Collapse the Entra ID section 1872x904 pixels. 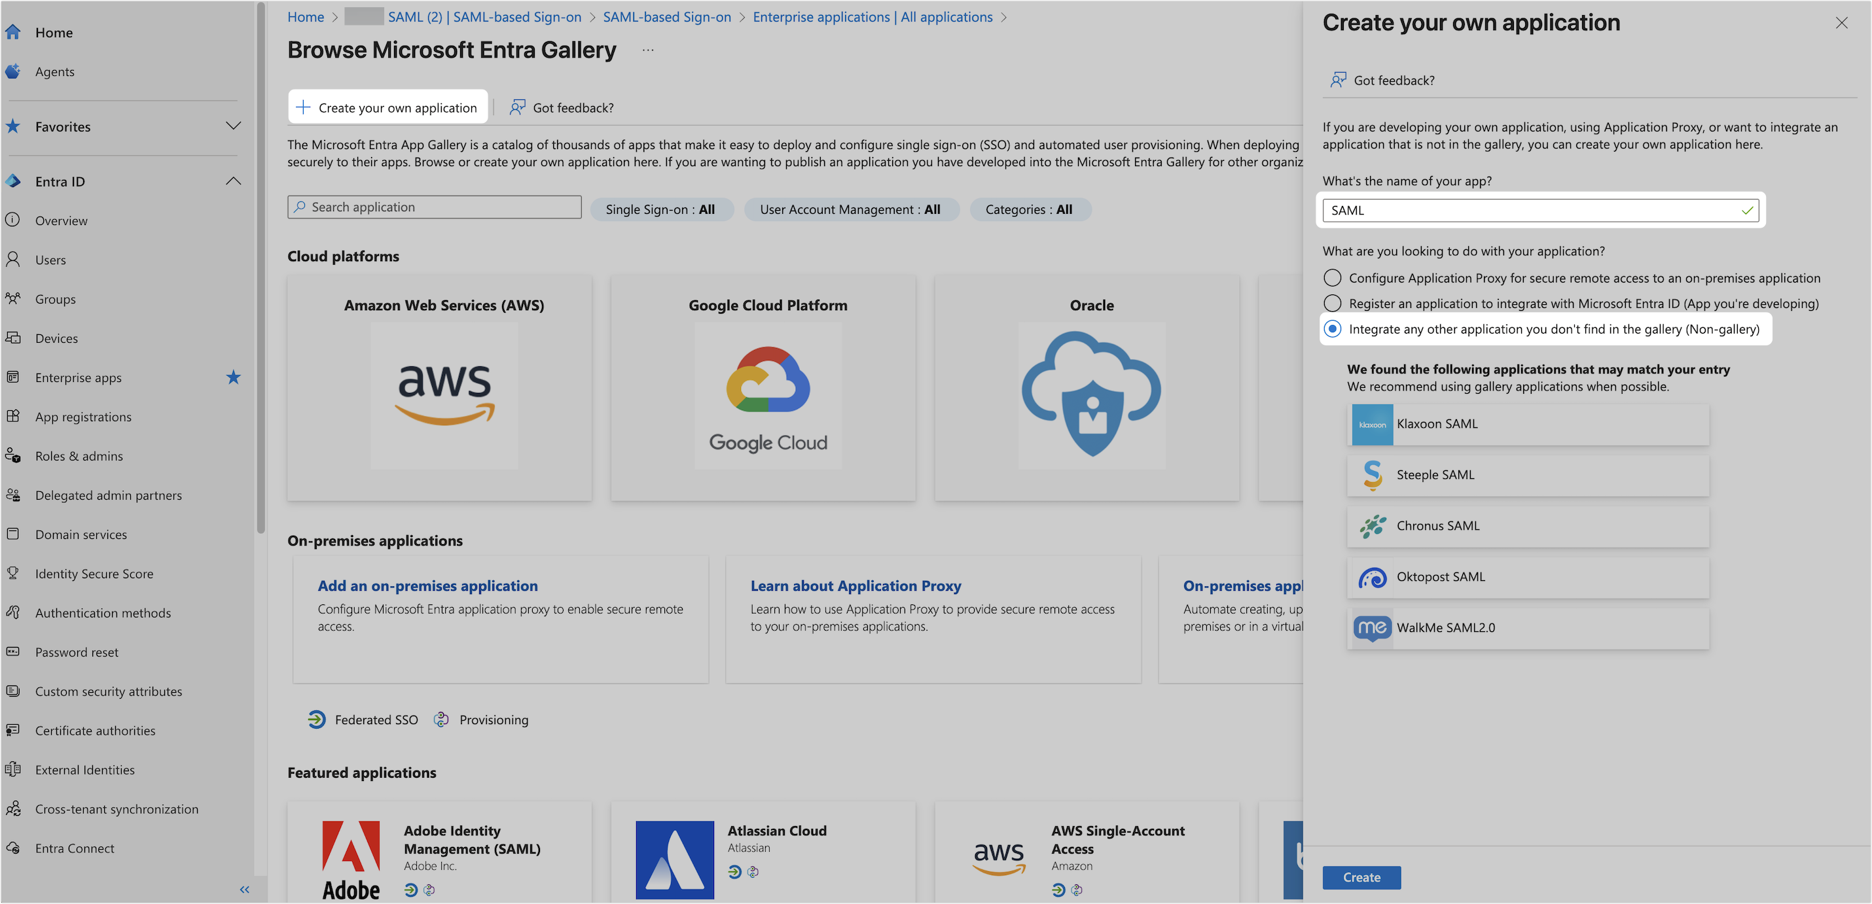(x=233, y=180)
